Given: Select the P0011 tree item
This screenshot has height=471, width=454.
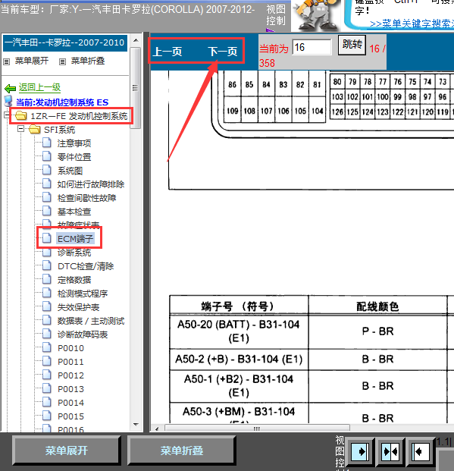Looking at the screenshot, I should (70, 362).
